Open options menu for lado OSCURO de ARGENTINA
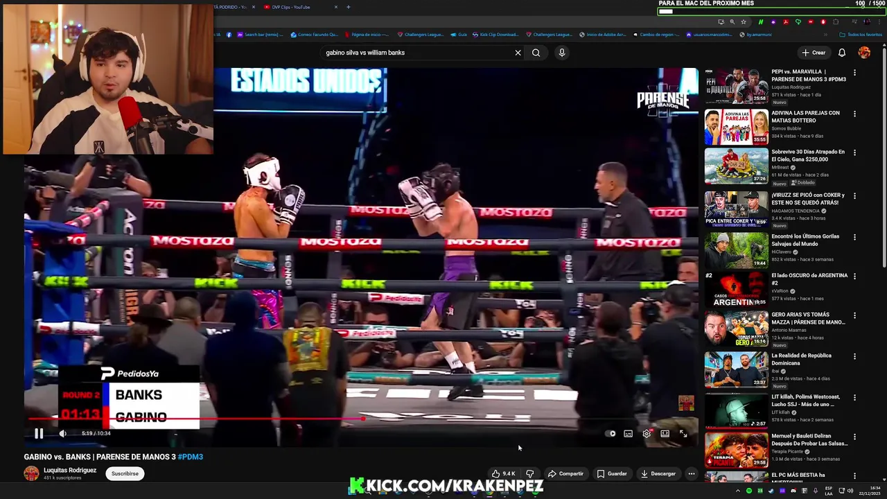 tap(854, 276)
